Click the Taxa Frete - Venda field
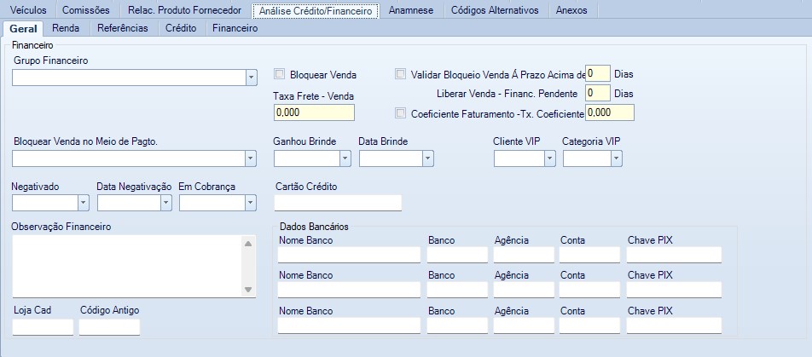812x357 pixels. [x=313, y=112]
